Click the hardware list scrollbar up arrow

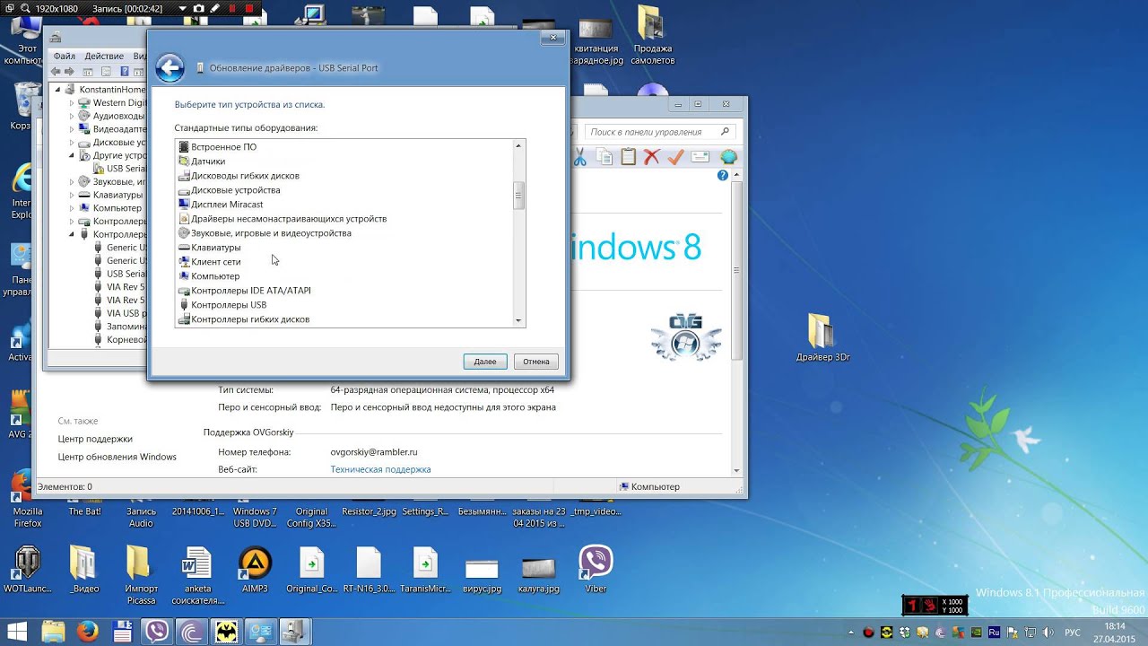[x=518, y=145]
